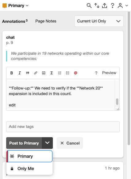
Task: Open the help question mark in header
Action: click(x=113, y=6)
